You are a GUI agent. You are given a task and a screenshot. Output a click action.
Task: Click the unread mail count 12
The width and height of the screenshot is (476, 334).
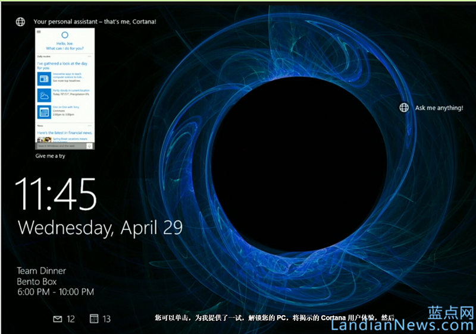click(71, 319)
